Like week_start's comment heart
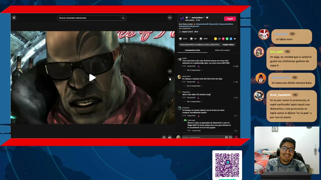This screenshot has height=180, width=321. click(234, 82)
